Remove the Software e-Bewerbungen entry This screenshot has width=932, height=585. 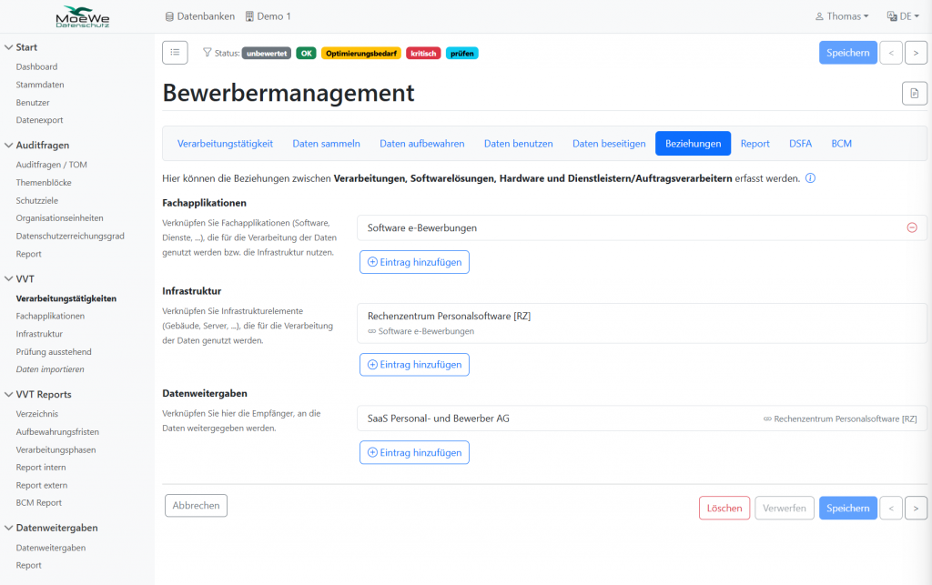(x=912, y=227)
